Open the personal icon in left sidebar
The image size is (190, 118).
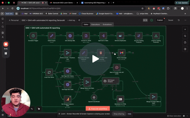point(3,37)
